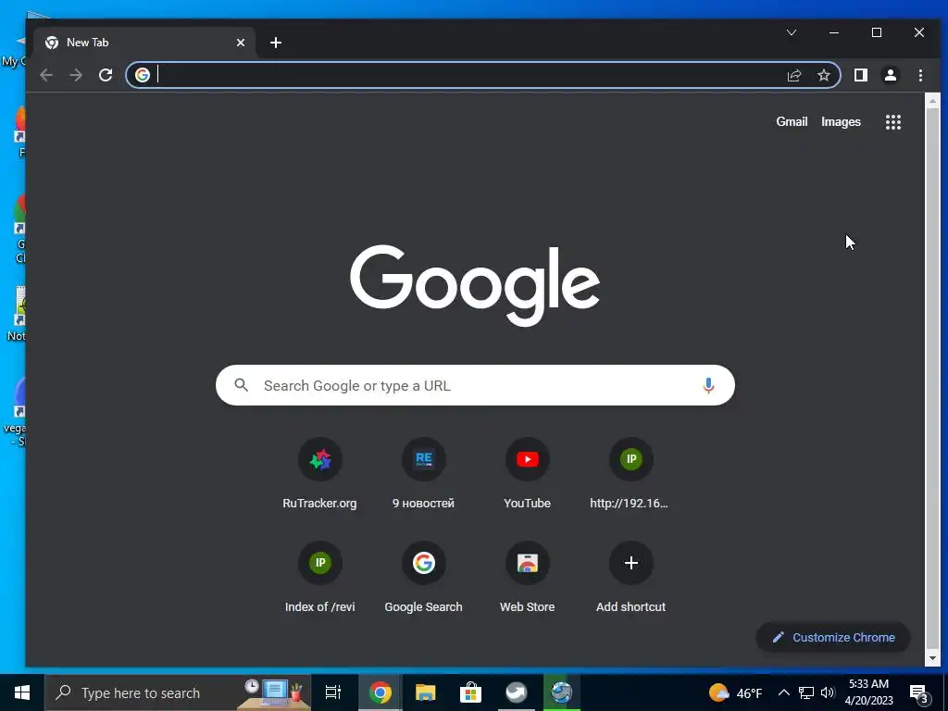Click the page scrollbar up arrow
Screen dimensions: 948x711
tap(931, 101)
